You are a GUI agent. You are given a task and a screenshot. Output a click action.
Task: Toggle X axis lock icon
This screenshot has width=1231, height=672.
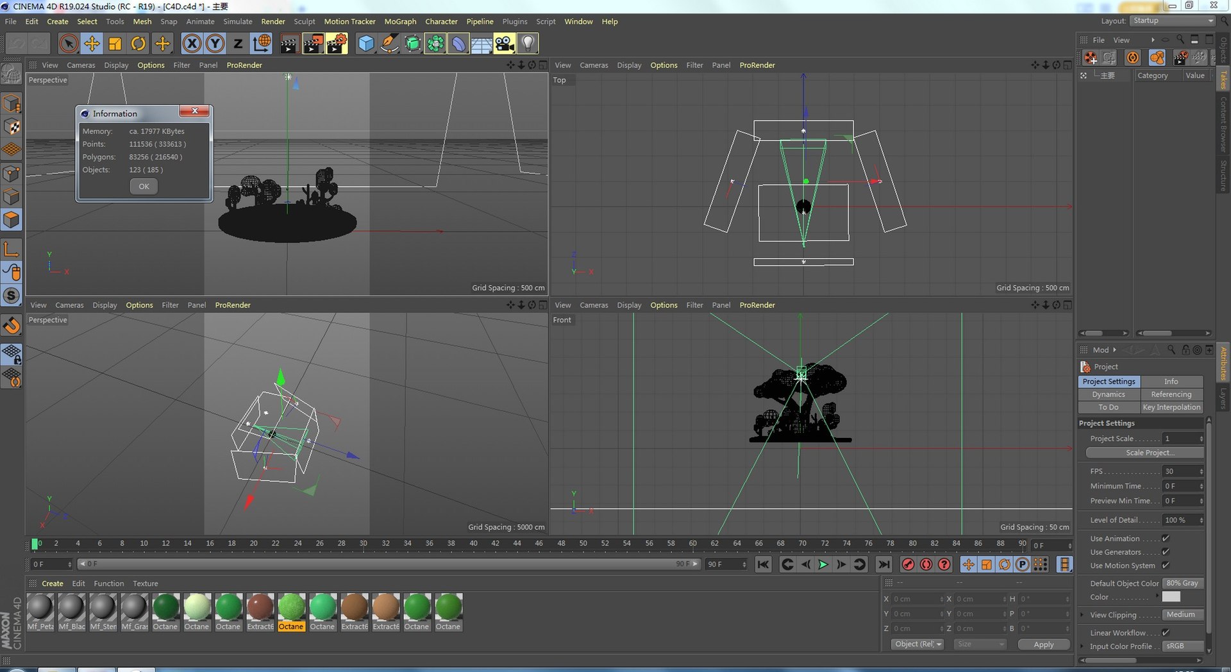(x=192, y=44)
